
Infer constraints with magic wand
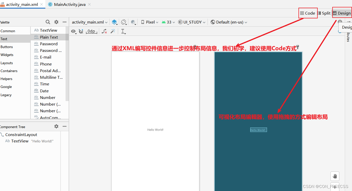pyautogui.click(x=113, y=31)
